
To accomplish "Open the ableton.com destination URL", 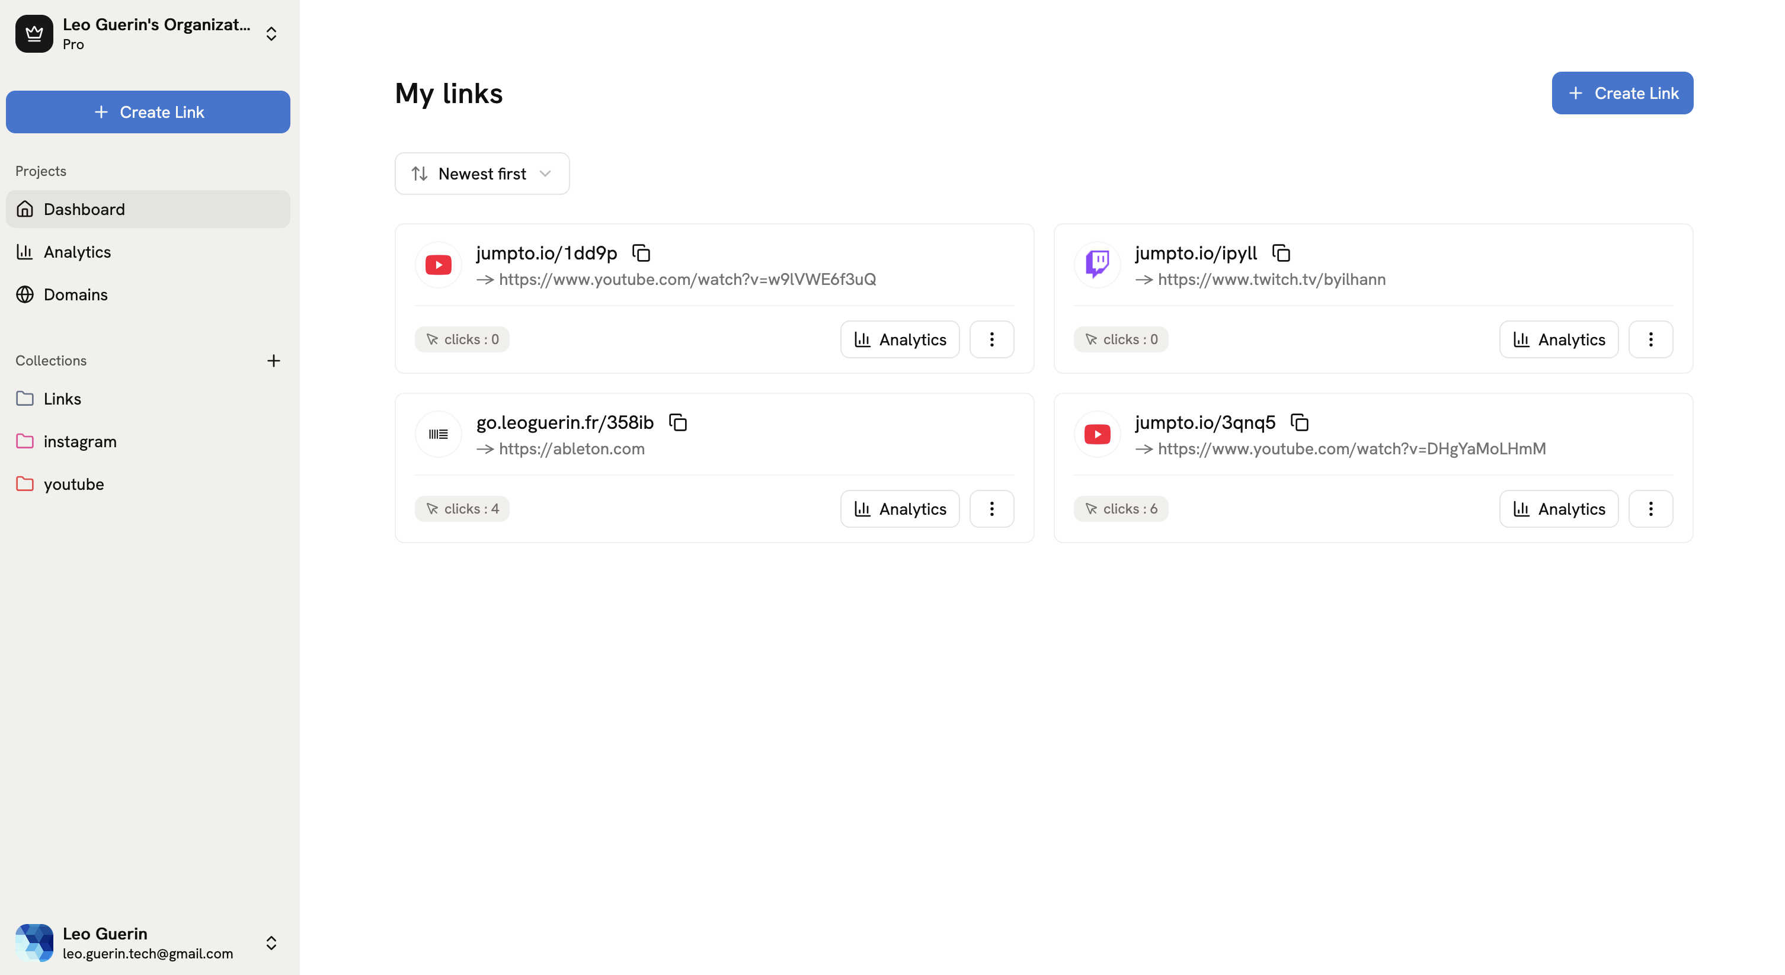I will coord(572,449).
